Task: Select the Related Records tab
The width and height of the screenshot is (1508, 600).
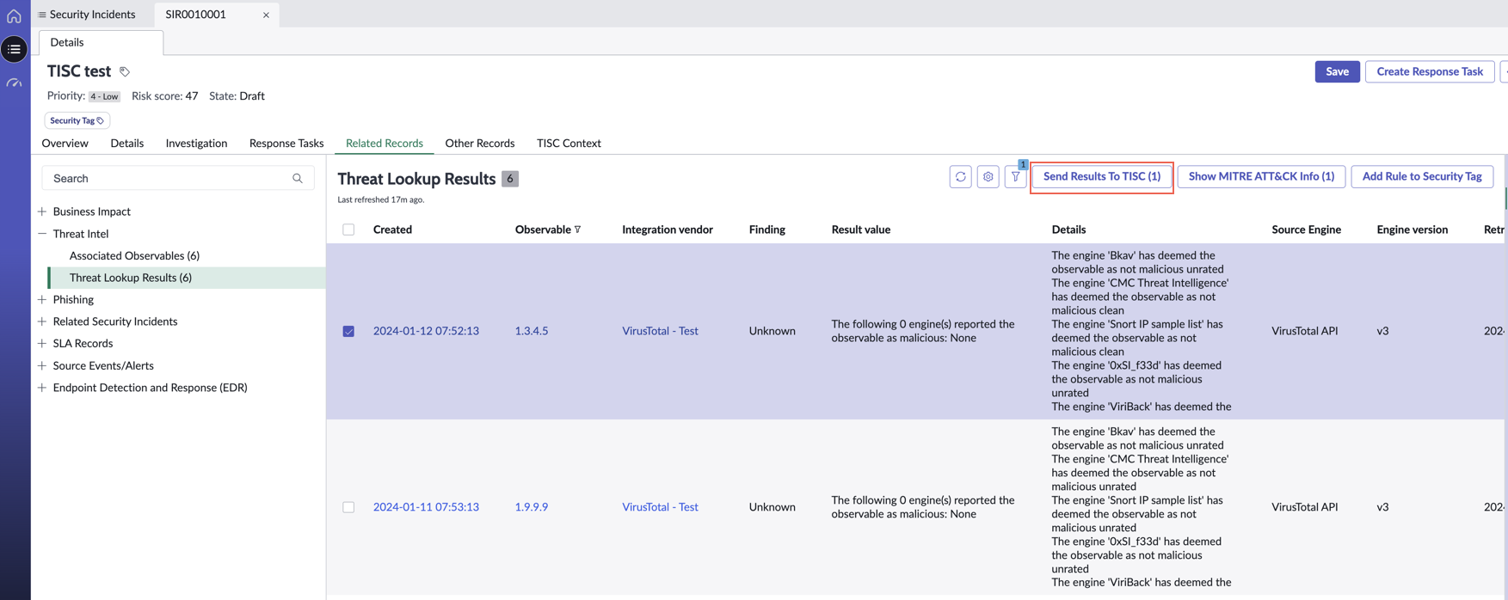Action: coord(385,144)
